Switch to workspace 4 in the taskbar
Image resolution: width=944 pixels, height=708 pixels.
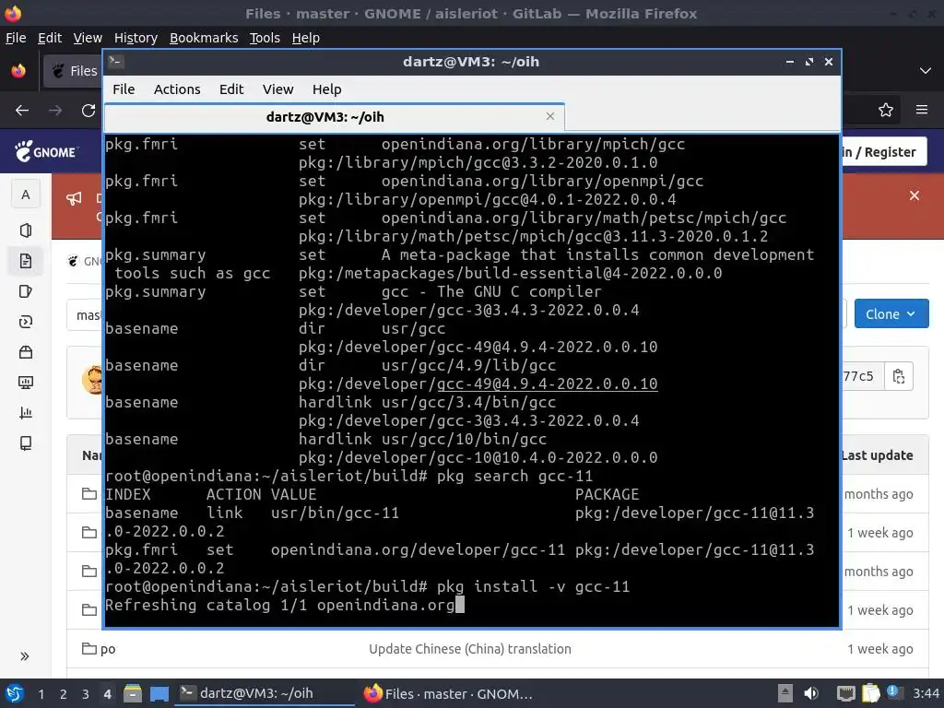(x=107, y=694)
